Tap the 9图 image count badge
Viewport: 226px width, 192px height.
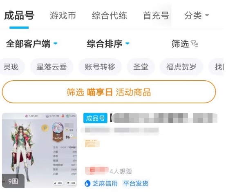(13, 181)
